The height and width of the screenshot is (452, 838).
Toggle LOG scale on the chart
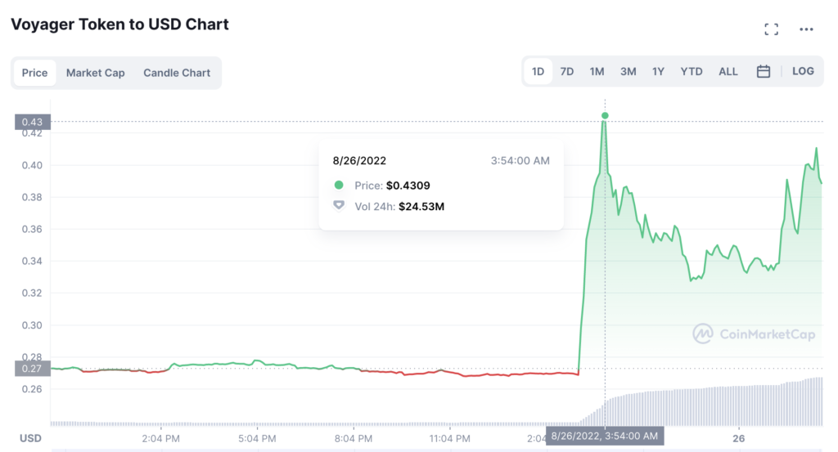(x=803, y=72)
